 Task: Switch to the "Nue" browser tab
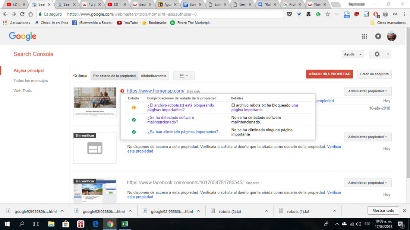tap(317, 4)
